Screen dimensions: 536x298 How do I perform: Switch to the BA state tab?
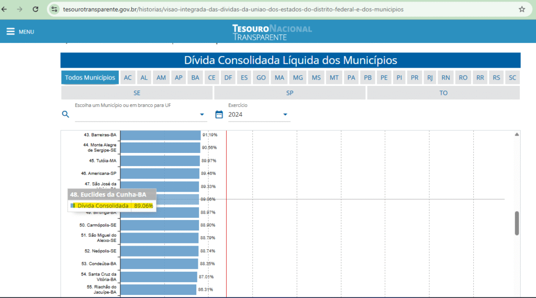pyautogui.click(x=195, y=78)
